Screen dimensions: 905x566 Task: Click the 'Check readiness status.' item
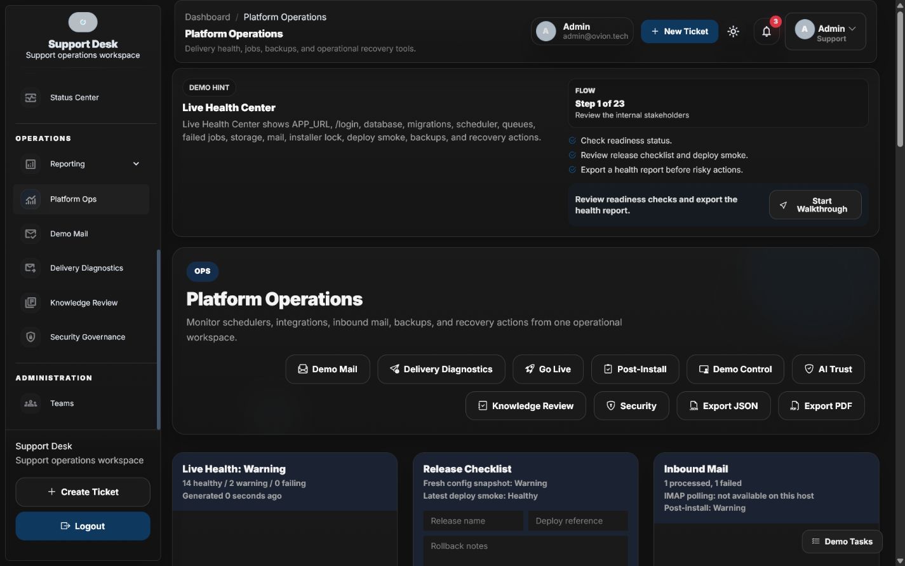[626, 141]
